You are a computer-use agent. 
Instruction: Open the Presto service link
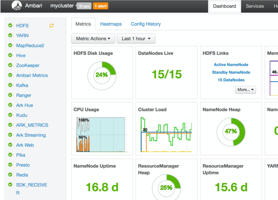click(23, 165)
